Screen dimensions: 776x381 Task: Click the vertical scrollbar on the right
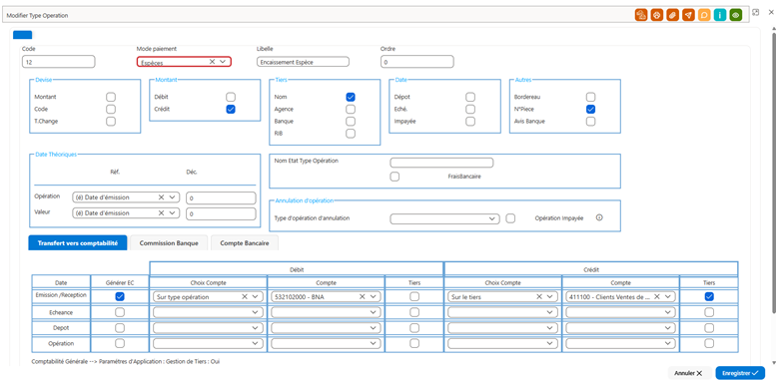tap(773, 168)
